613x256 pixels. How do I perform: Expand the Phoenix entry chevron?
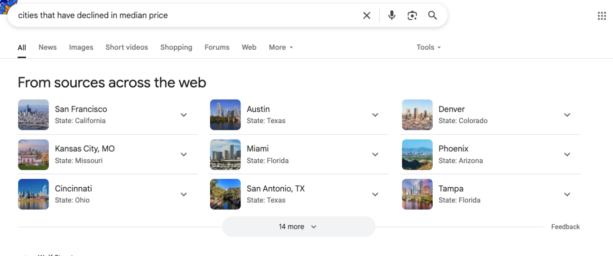[567, 155]
